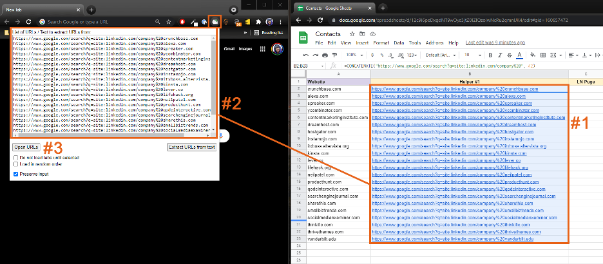
Task: Open the File menu in Sheets
Action: 319,42
